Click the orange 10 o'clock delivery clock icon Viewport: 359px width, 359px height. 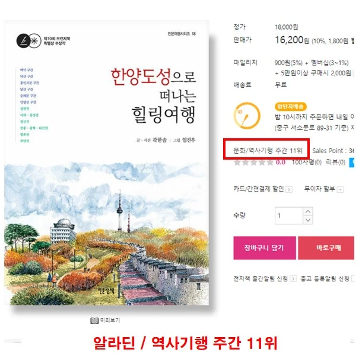click(x=247, y=116)
